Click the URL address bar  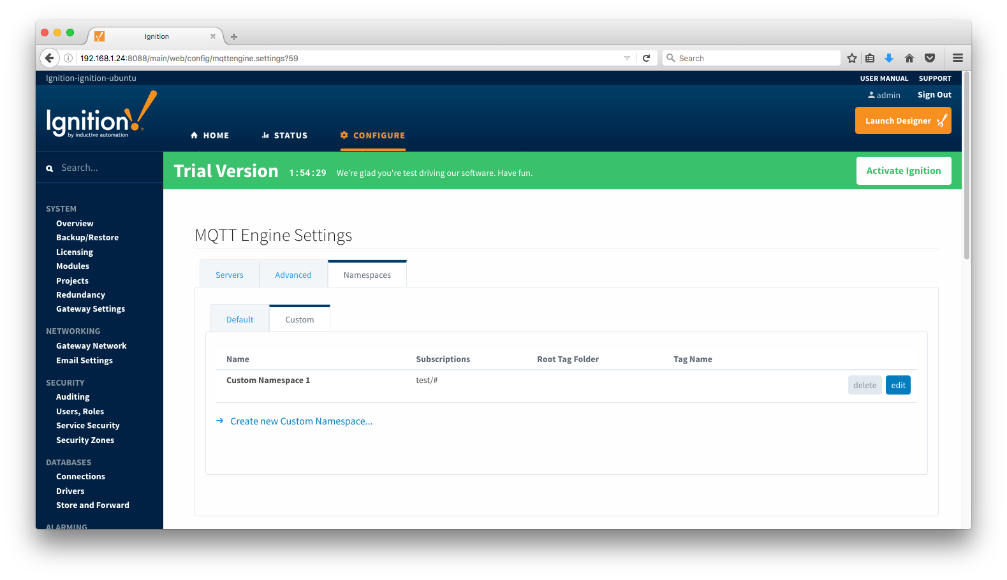pyautogui.click(x=351, y=58)
